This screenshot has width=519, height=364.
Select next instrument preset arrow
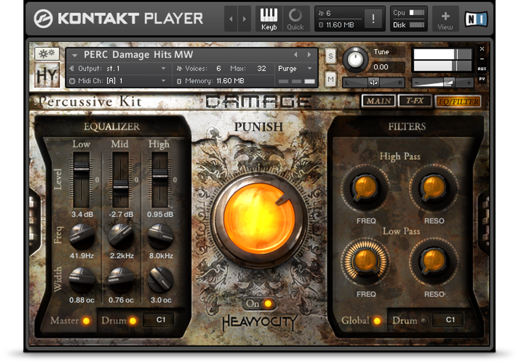click(309, 55)
